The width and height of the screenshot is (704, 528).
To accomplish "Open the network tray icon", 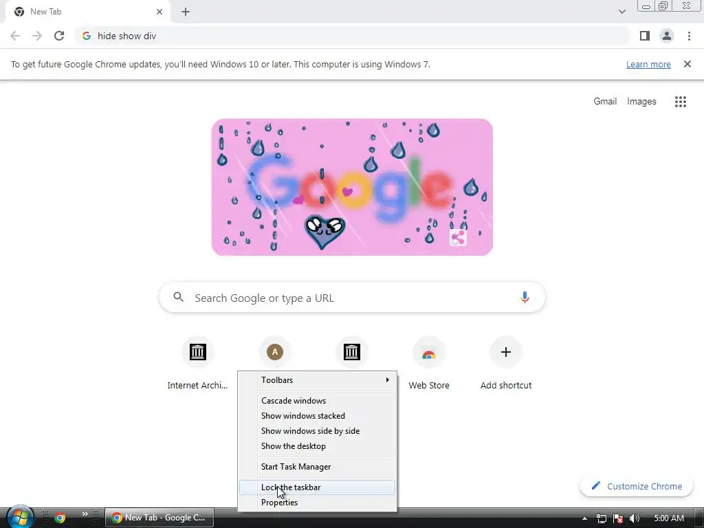I will click(601, 518).
